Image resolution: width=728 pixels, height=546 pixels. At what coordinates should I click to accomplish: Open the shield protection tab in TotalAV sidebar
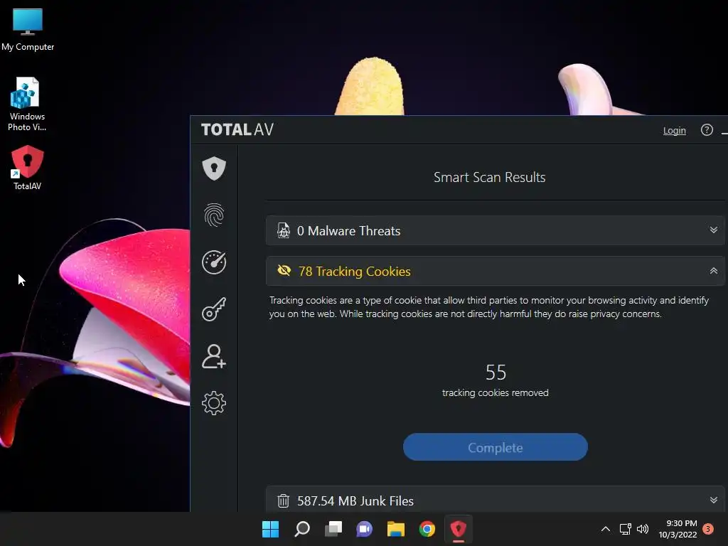pyautogui.click(x=214, y=168)
